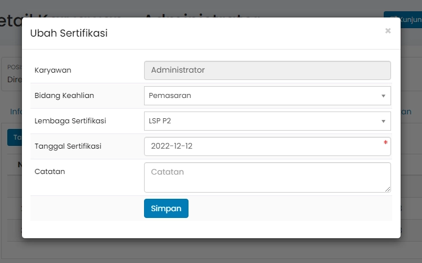Click the Catatan label text
Viewport: 422px width, 263px height.
[50, 171]
